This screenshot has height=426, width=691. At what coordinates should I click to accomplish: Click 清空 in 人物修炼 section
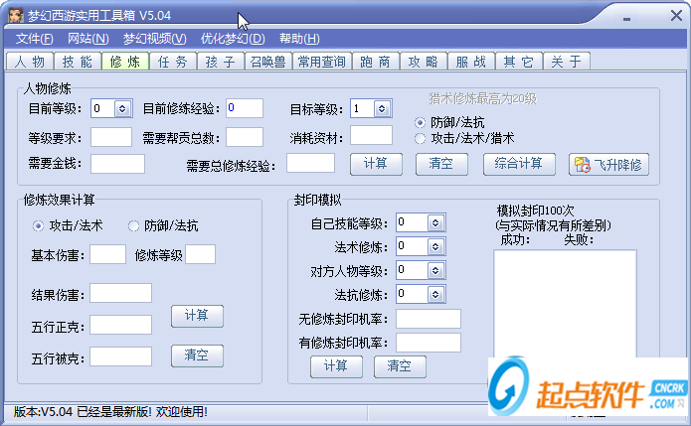tap(441, 164)
